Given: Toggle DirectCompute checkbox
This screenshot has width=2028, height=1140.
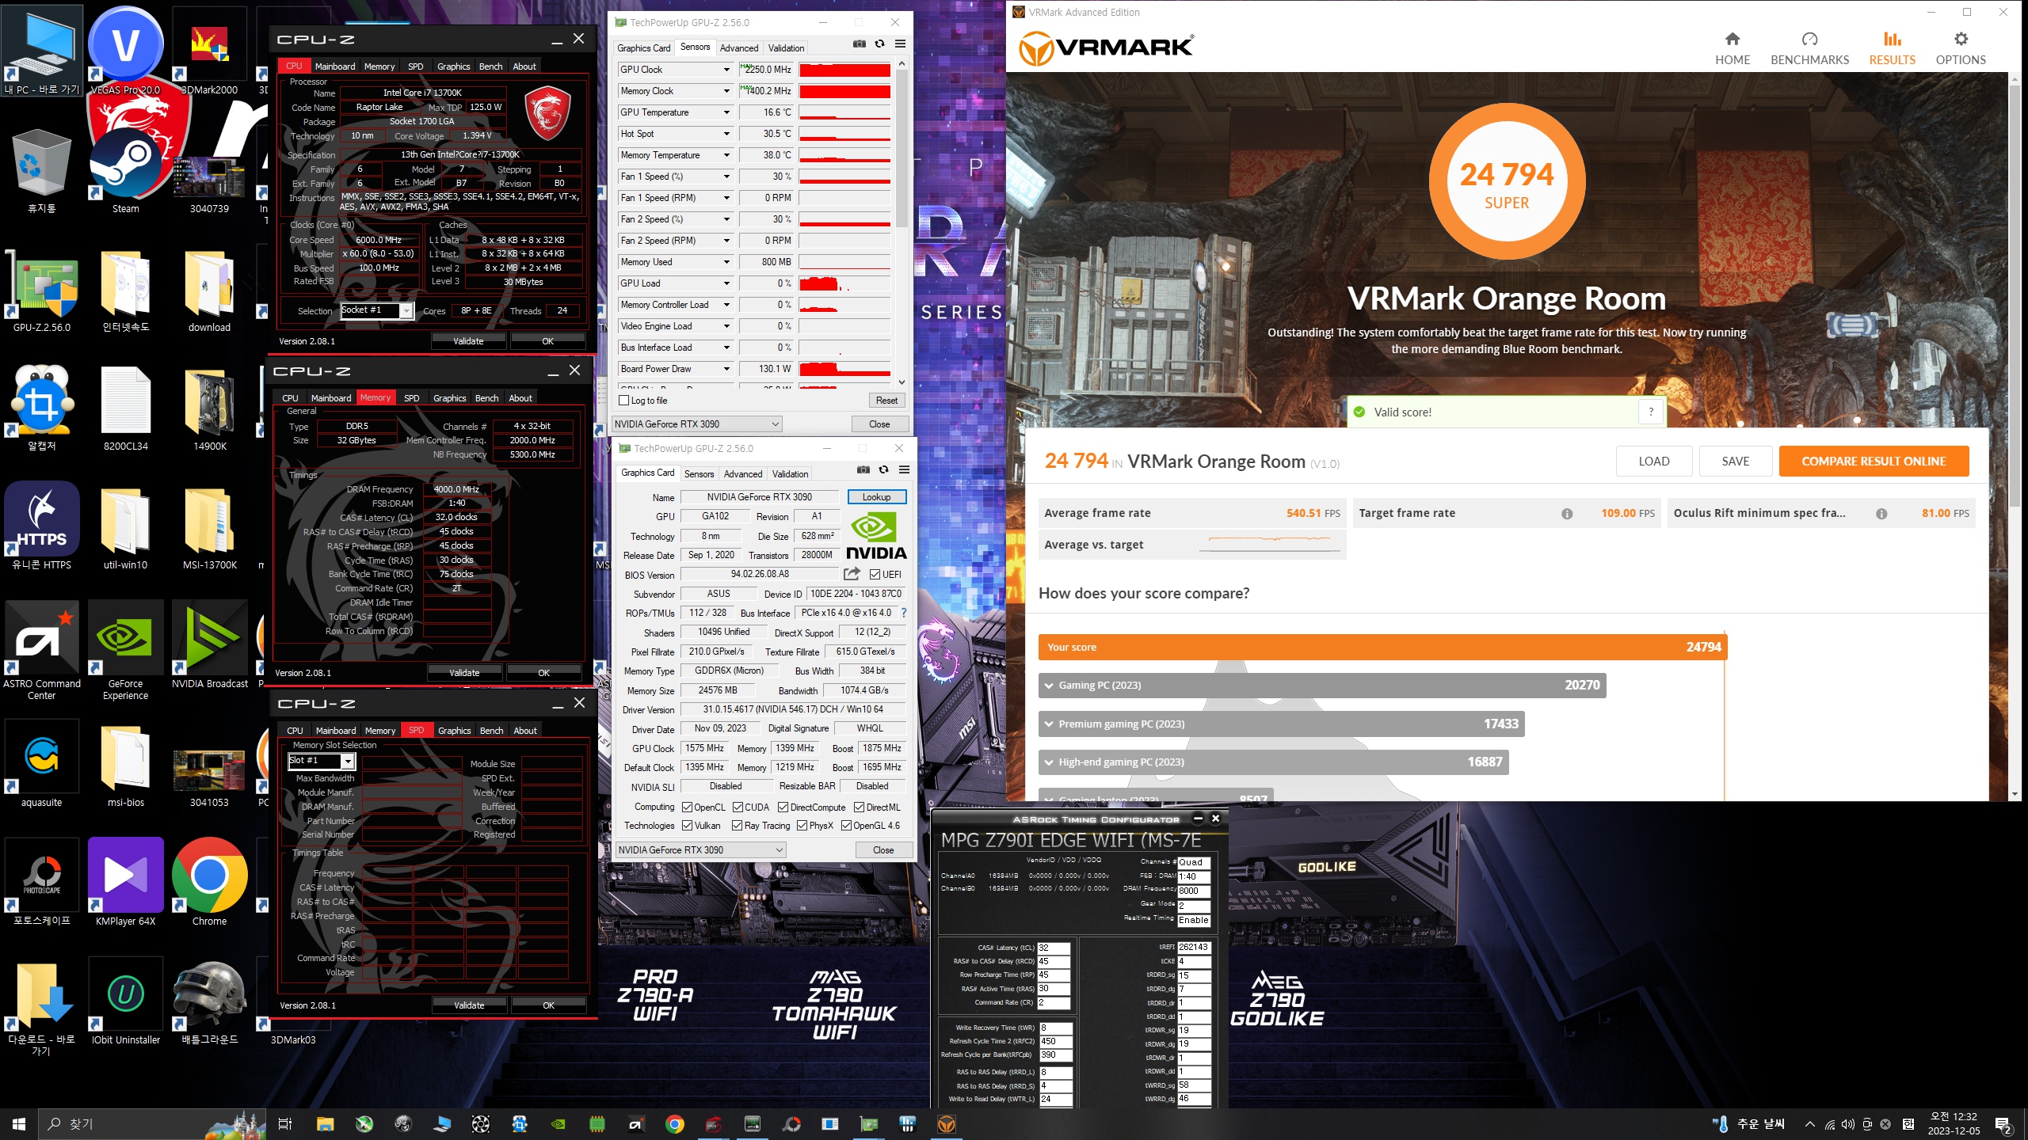Looking at the screenshot, I should pos(783,807).
